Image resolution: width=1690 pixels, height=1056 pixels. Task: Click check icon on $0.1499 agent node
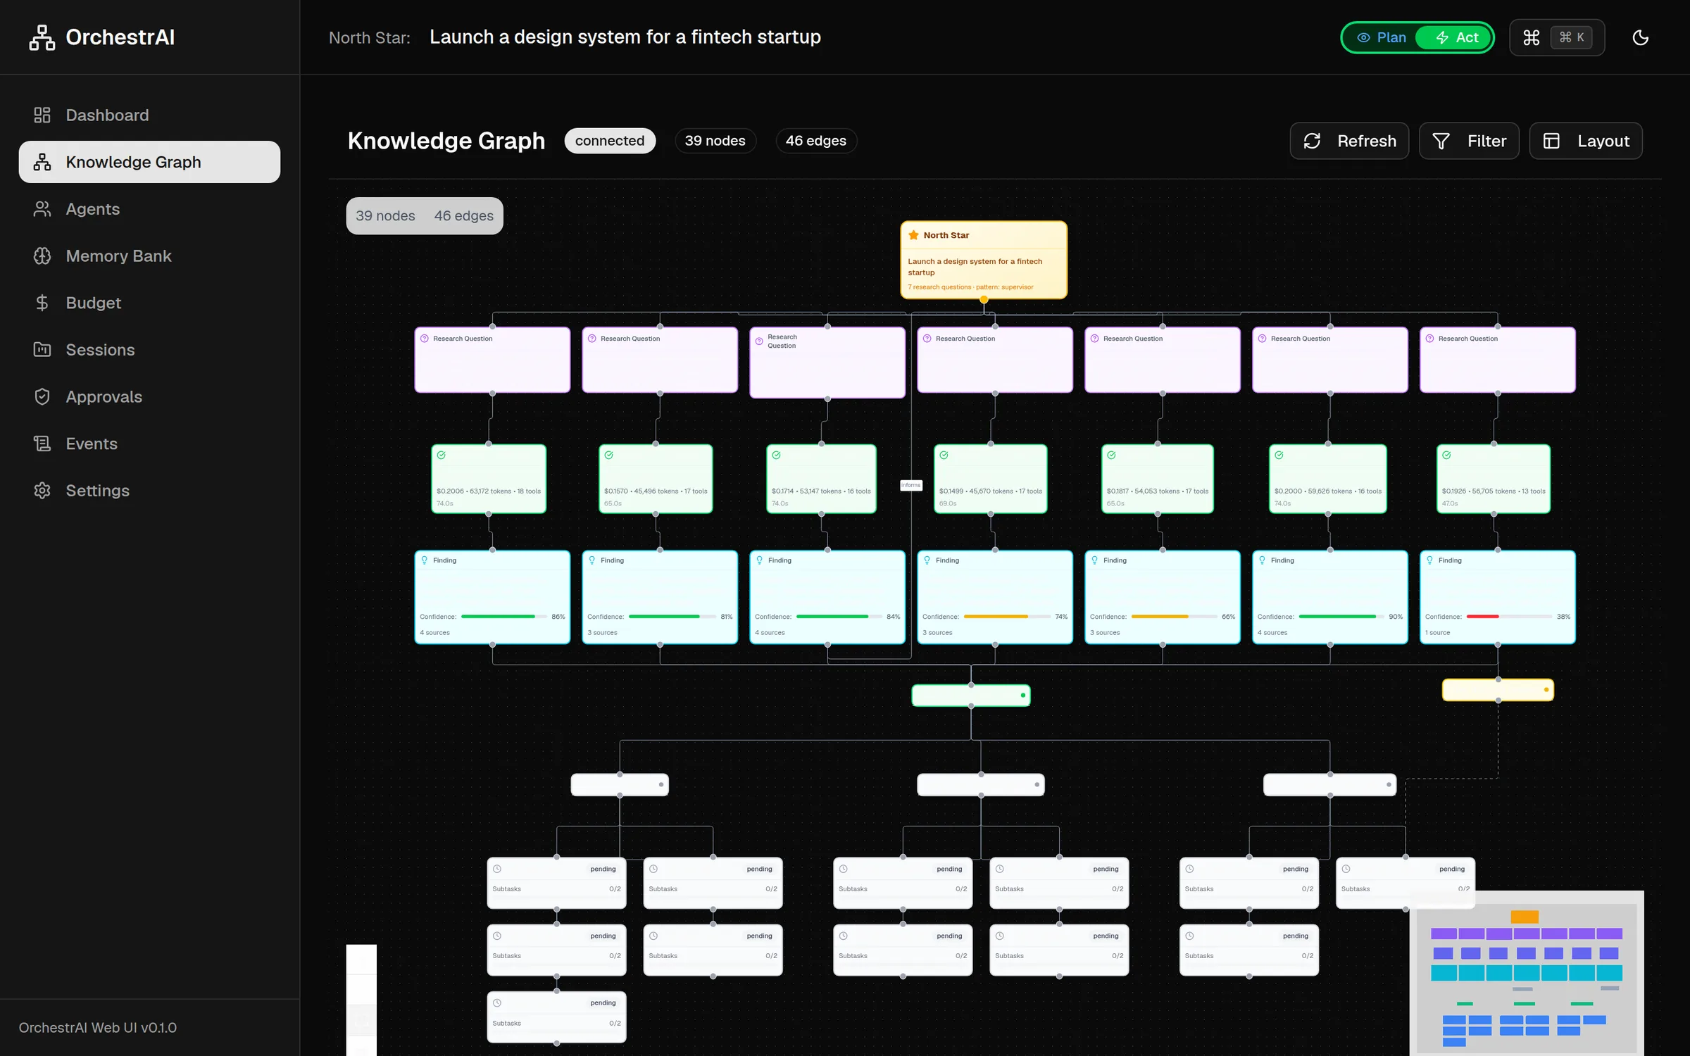tap(944, 455)
